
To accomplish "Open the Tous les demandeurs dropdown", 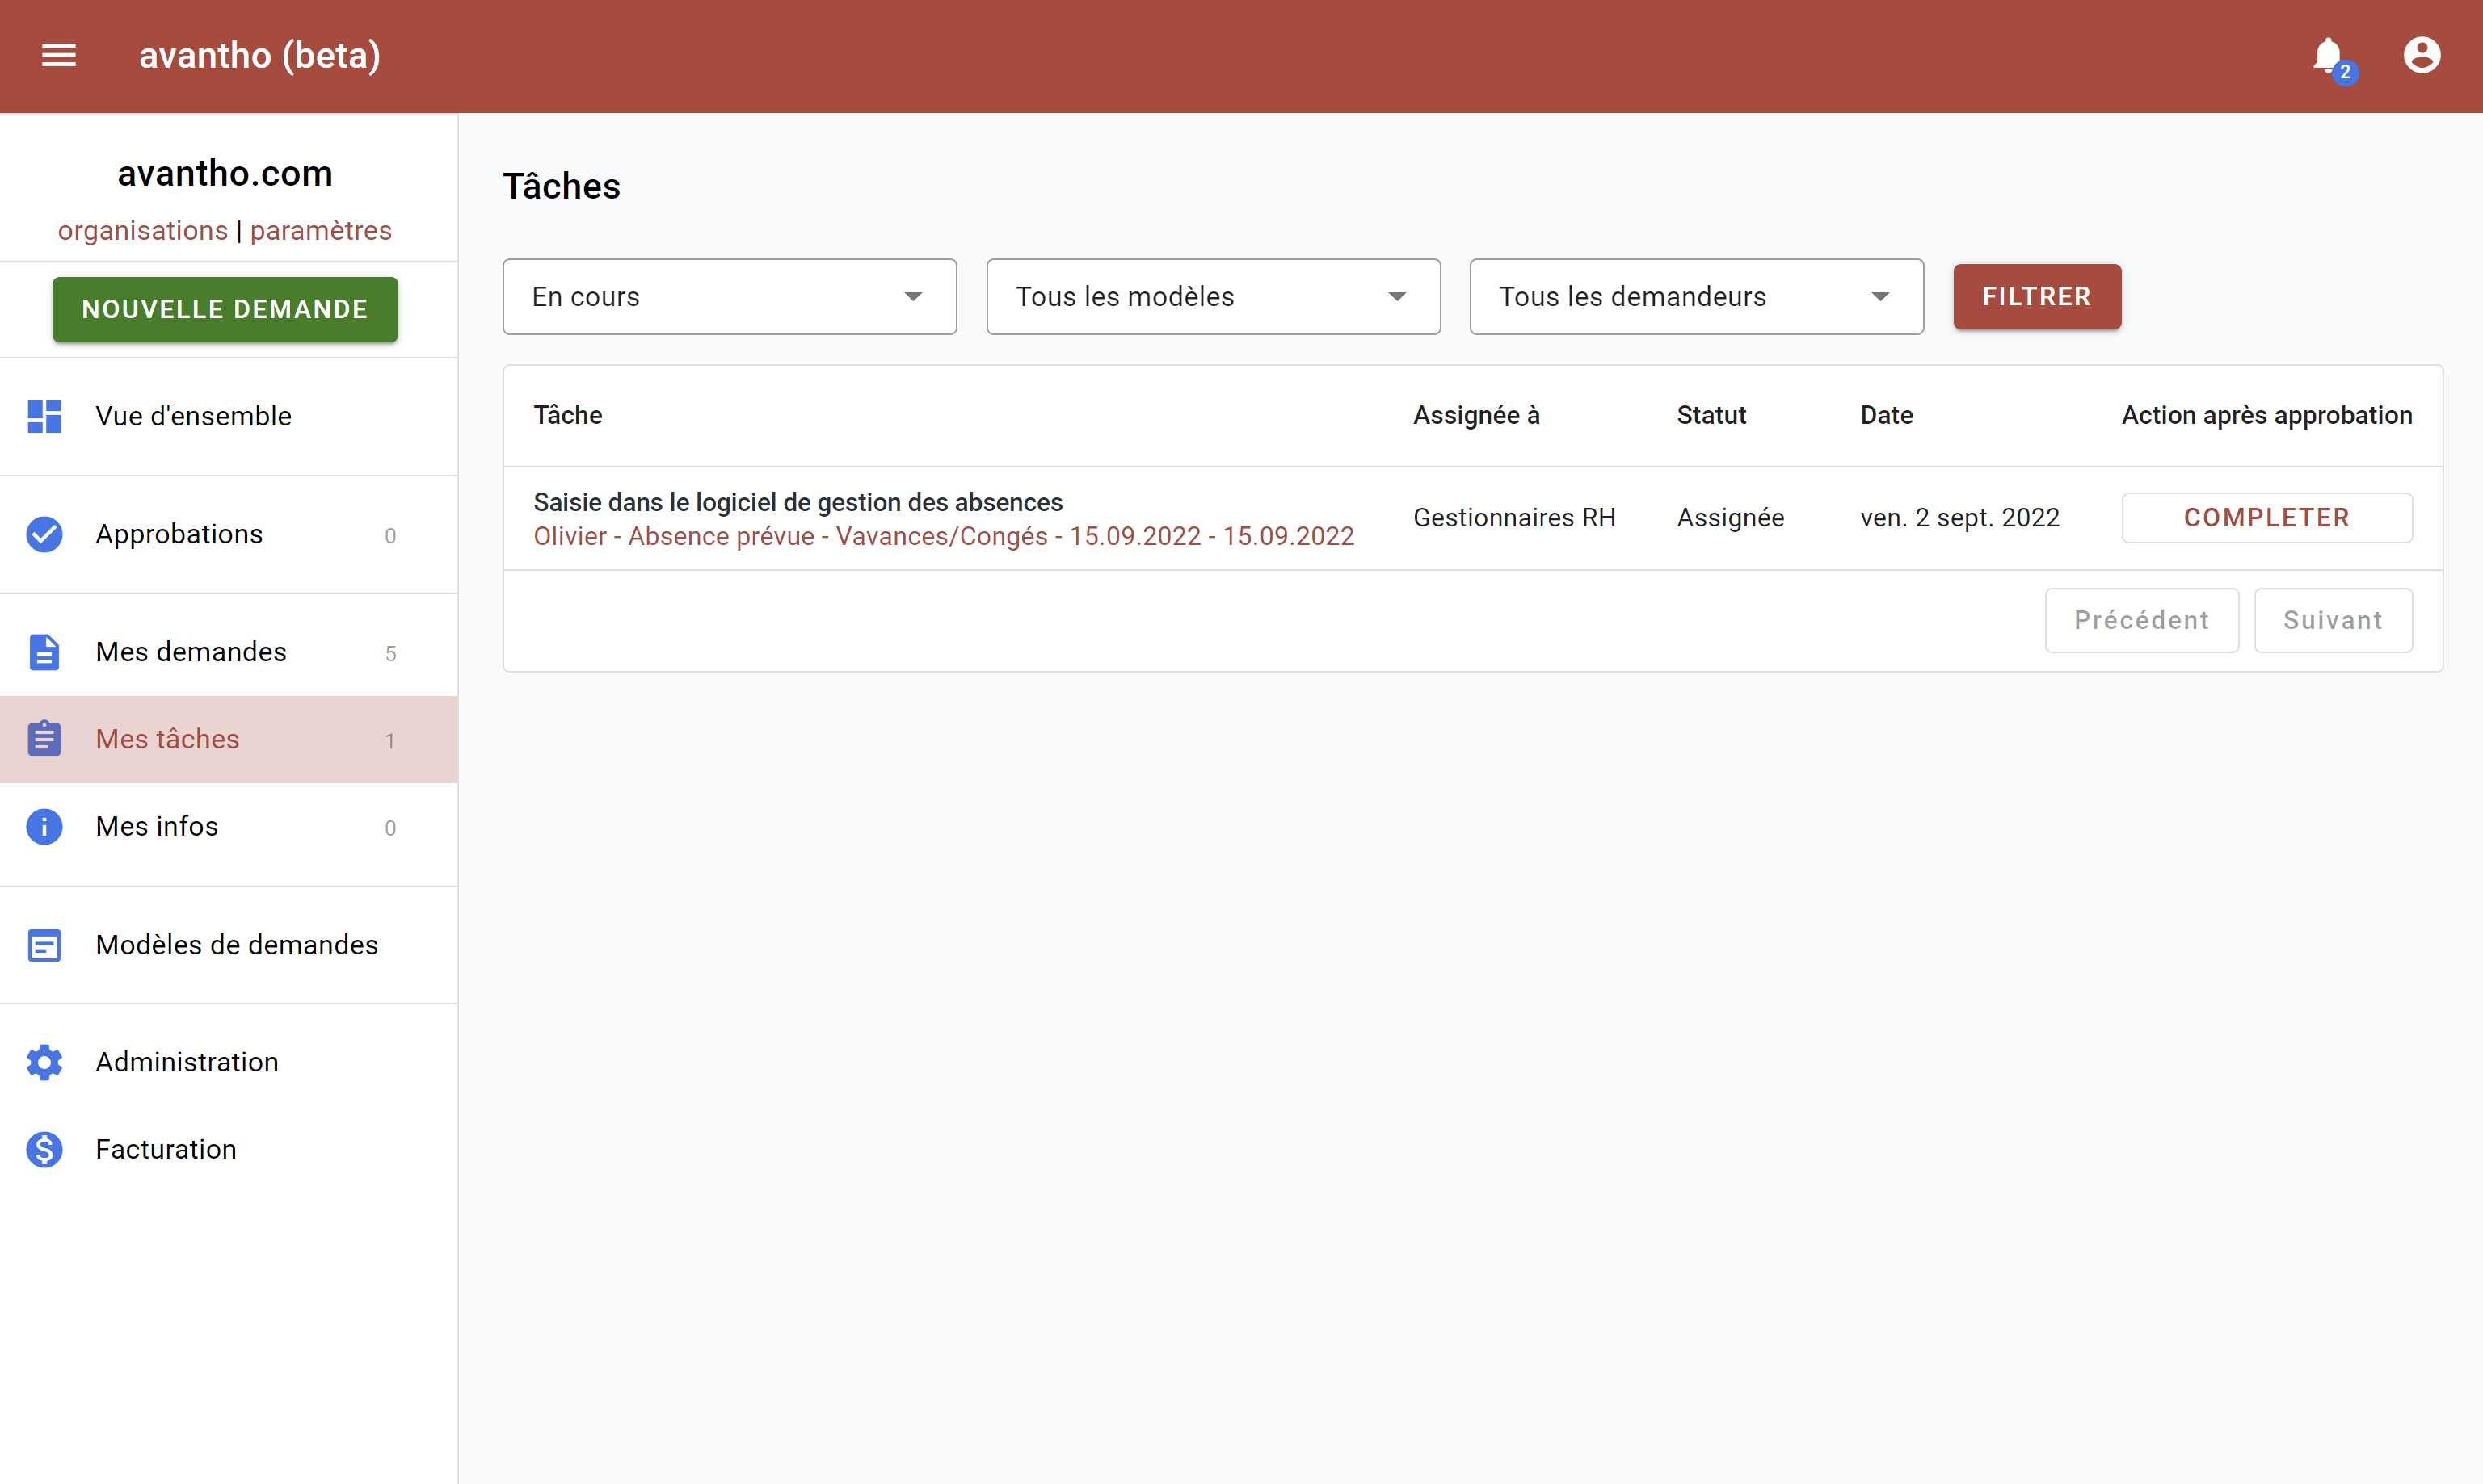I will click(x=1696, y=297).
